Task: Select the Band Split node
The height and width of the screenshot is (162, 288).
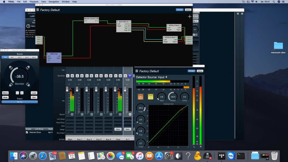Action: pos(123,26)
